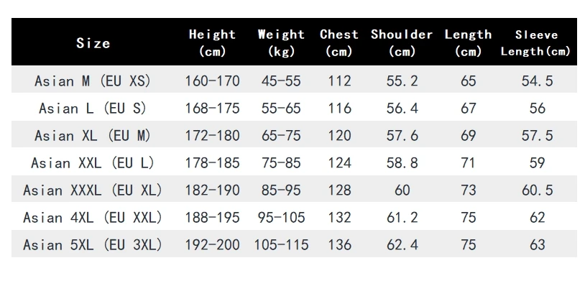The image size is (585, 281).
Task: Click the Asian M (EU XS) row label
Action: point(93,80)
